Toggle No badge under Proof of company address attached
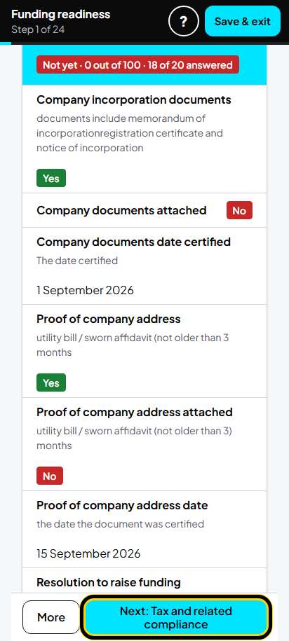The height and width of the screenshot is (641, 289). coord(50,476)
